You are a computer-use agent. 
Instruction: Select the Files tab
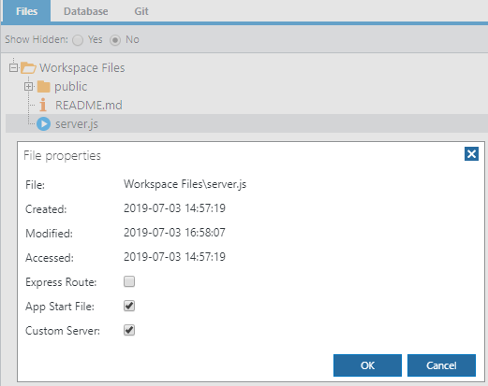click(27, 11)
